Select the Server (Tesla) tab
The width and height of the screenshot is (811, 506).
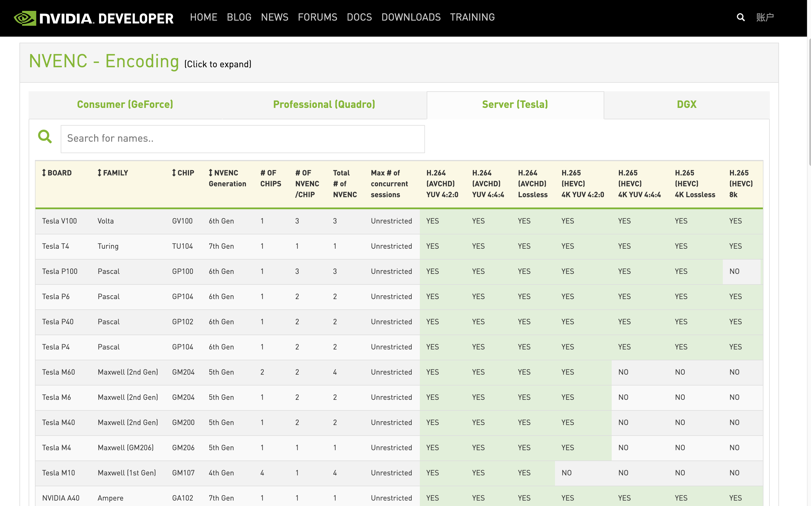pyautogui.click(x=515, y=104)
